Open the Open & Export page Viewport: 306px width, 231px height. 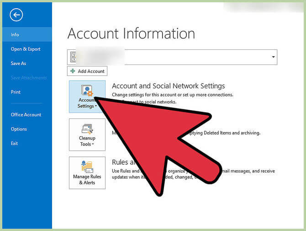26,49
